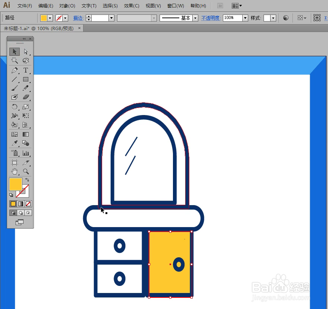This screenshot has height=309, width=328.
Task: Select the Pencil tool
Action: (x=26, y=88)
